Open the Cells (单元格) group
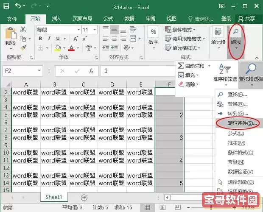Image resolution: width=263 pixels, height=212 pixels. [218, 38]
